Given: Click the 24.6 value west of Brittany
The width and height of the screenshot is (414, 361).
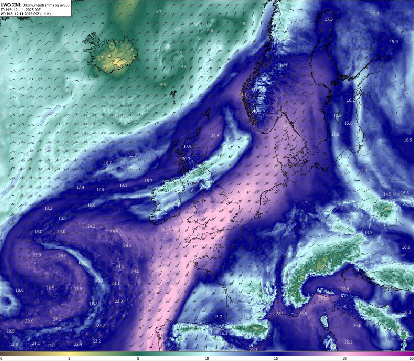Looking at the screenshot, I should 120,267.
